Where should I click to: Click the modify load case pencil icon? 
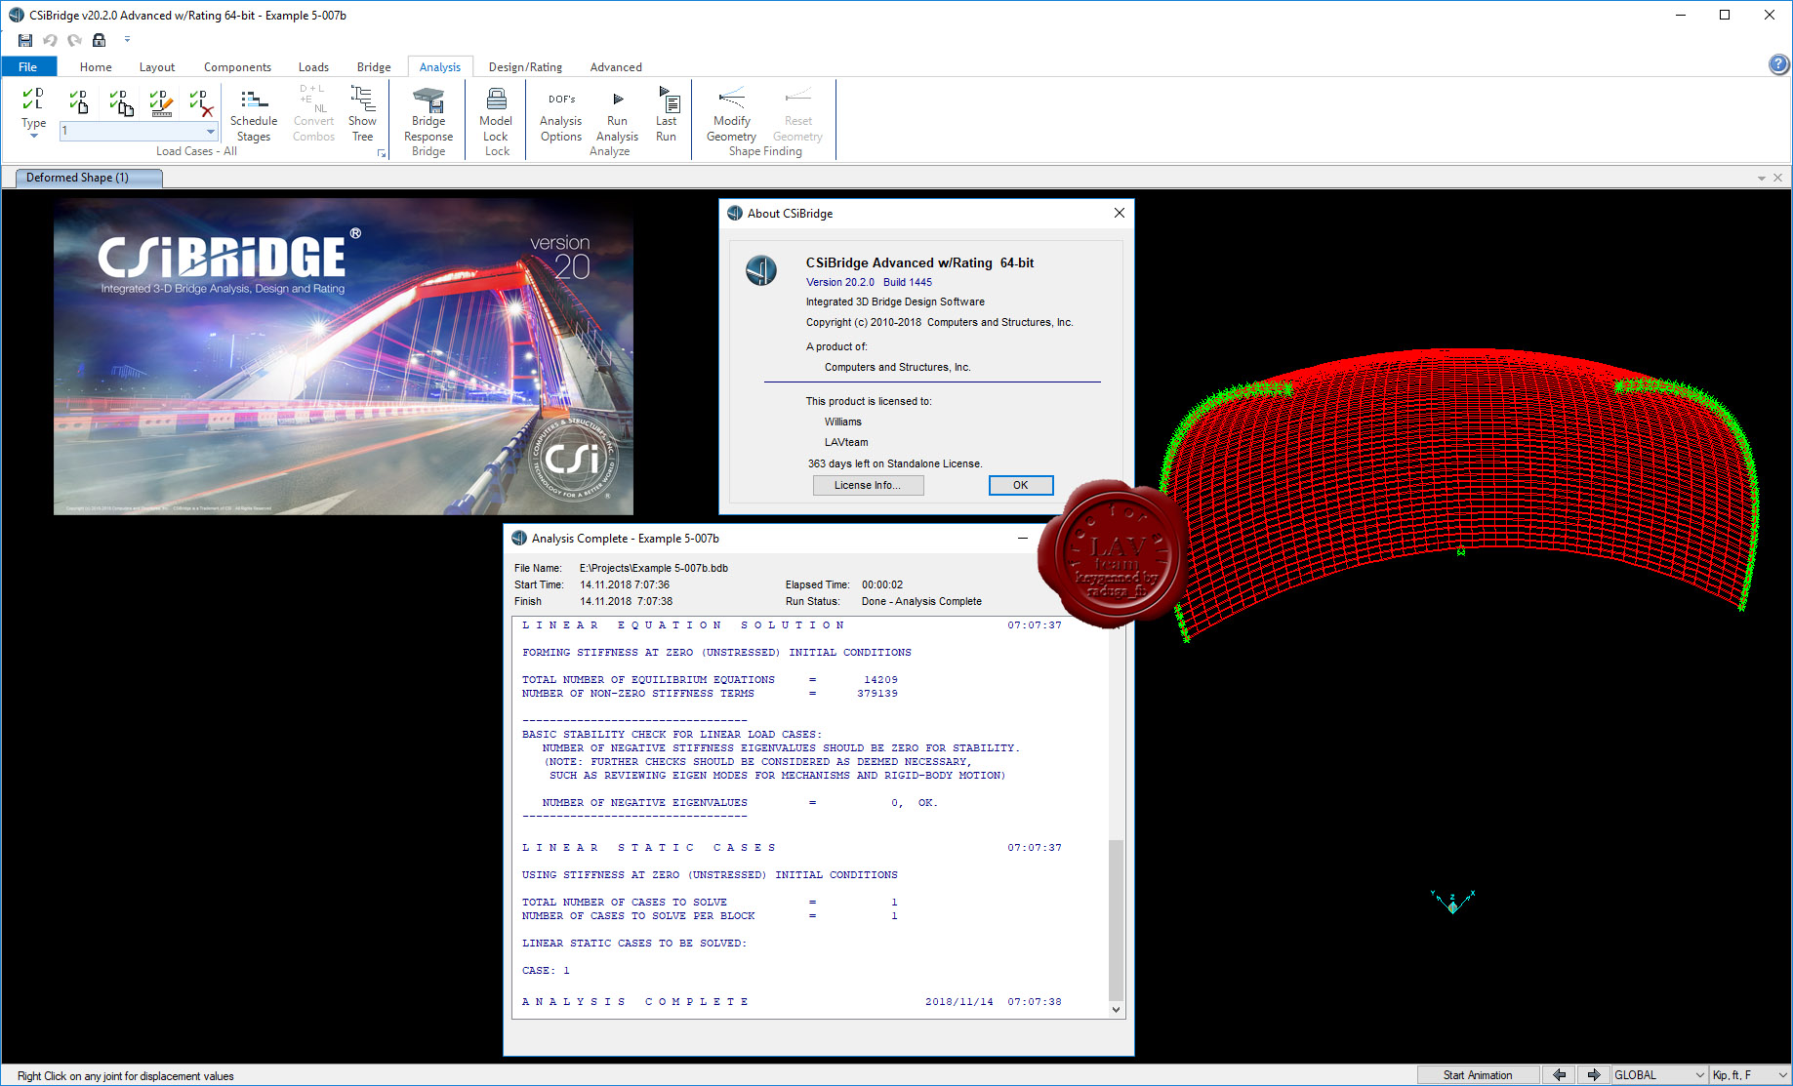[x=162, y=101]
